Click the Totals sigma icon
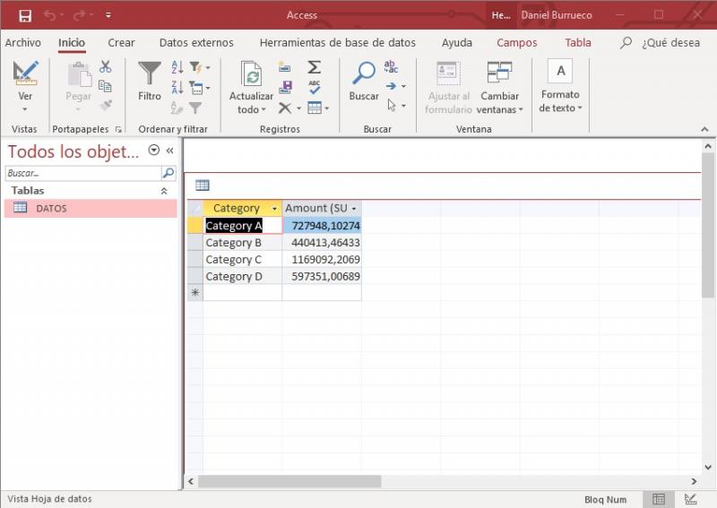The height and width of the screenshot is (508, 717). pos(315,67)
